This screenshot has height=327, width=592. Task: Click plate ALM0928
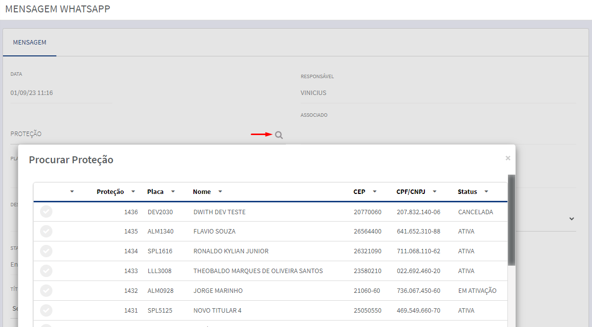(160, 290)
